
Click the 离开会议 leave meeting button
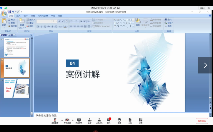[202, 121]
